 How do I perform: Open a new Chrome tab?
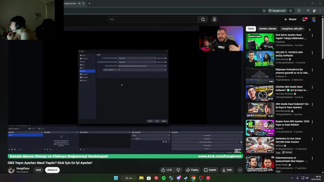click(x=89, y=4)
